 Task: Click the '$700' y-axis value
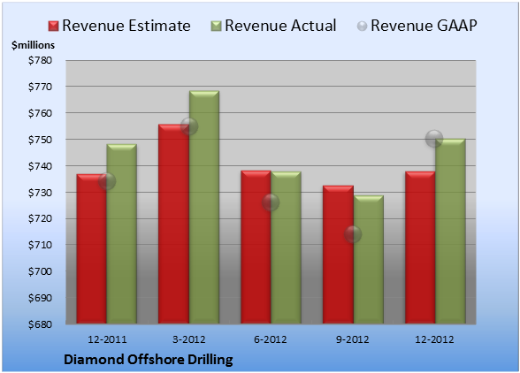(x=40, y=271)
